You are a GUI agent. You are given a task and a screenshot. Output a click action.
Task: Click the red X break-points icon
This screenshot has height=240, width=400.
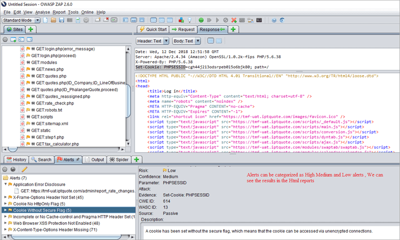point(234,20)
